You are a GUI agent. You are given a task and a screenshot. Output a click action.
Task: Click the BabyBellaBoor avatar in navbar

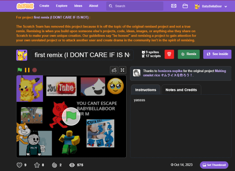tap(197, 6)
